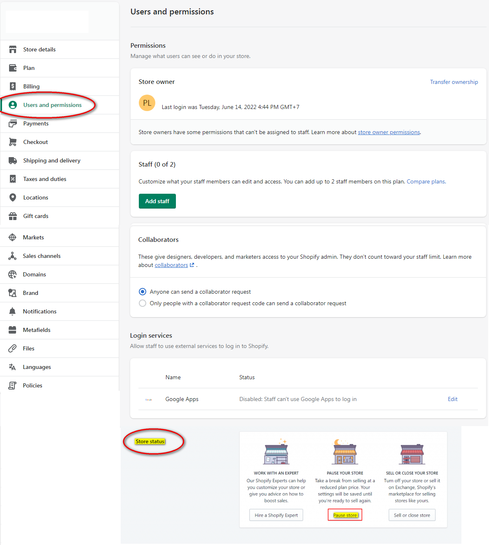Go to Locations settings
This screenshot has width=489, height=545.
60,197
